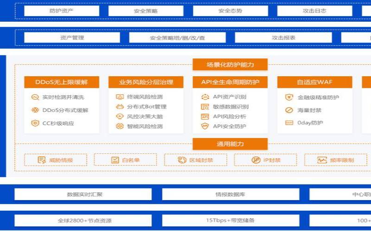Click the 终端风险检测 text
371x231 pixels.
(x=145, y=97)
